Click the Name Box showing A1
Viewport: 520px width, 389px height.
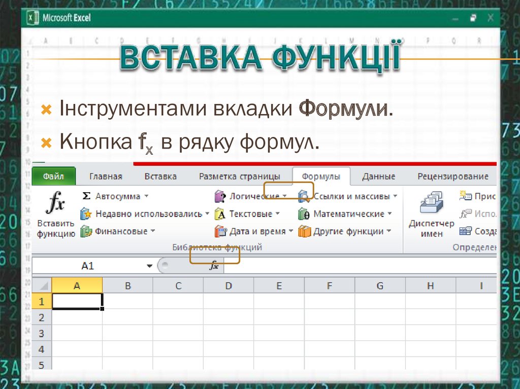point(88,266)
